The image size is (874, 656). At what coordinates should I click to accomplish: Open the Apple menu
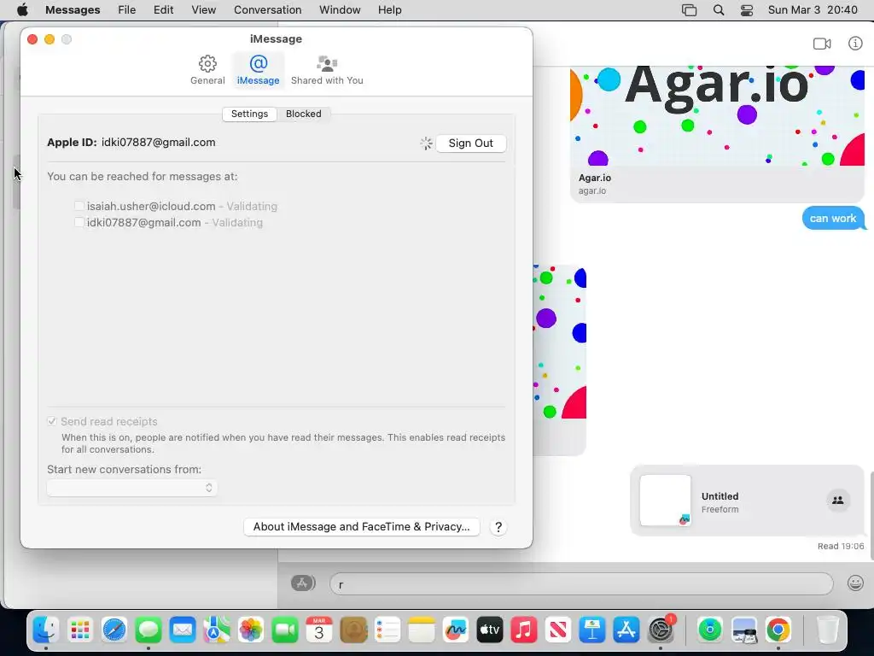click(x=22, y=10)
